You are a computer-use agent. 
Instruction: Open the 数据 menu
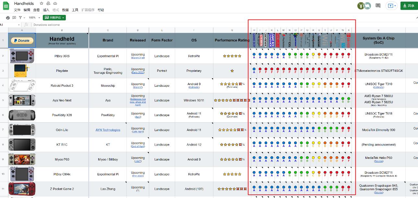[65, 10]
